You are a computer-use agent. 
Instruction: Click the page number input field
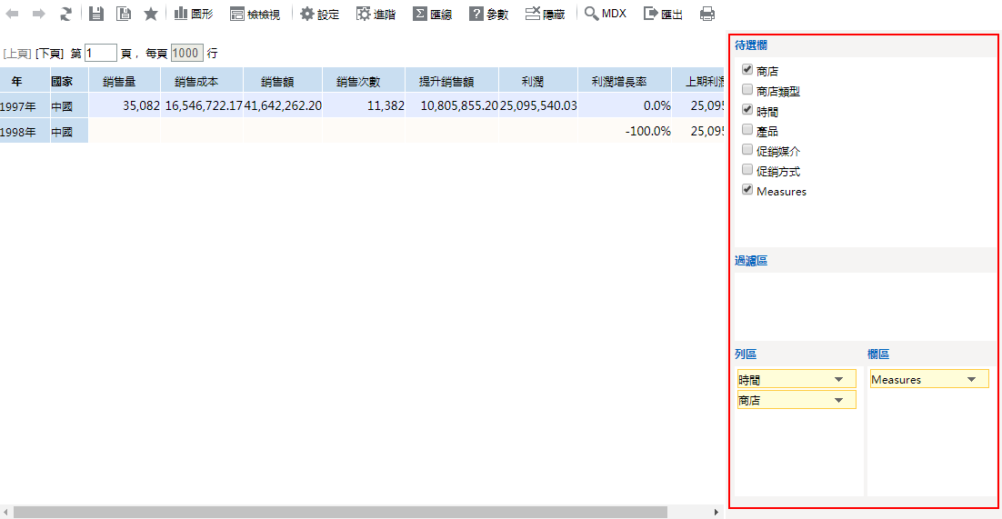tap(101, 54)
